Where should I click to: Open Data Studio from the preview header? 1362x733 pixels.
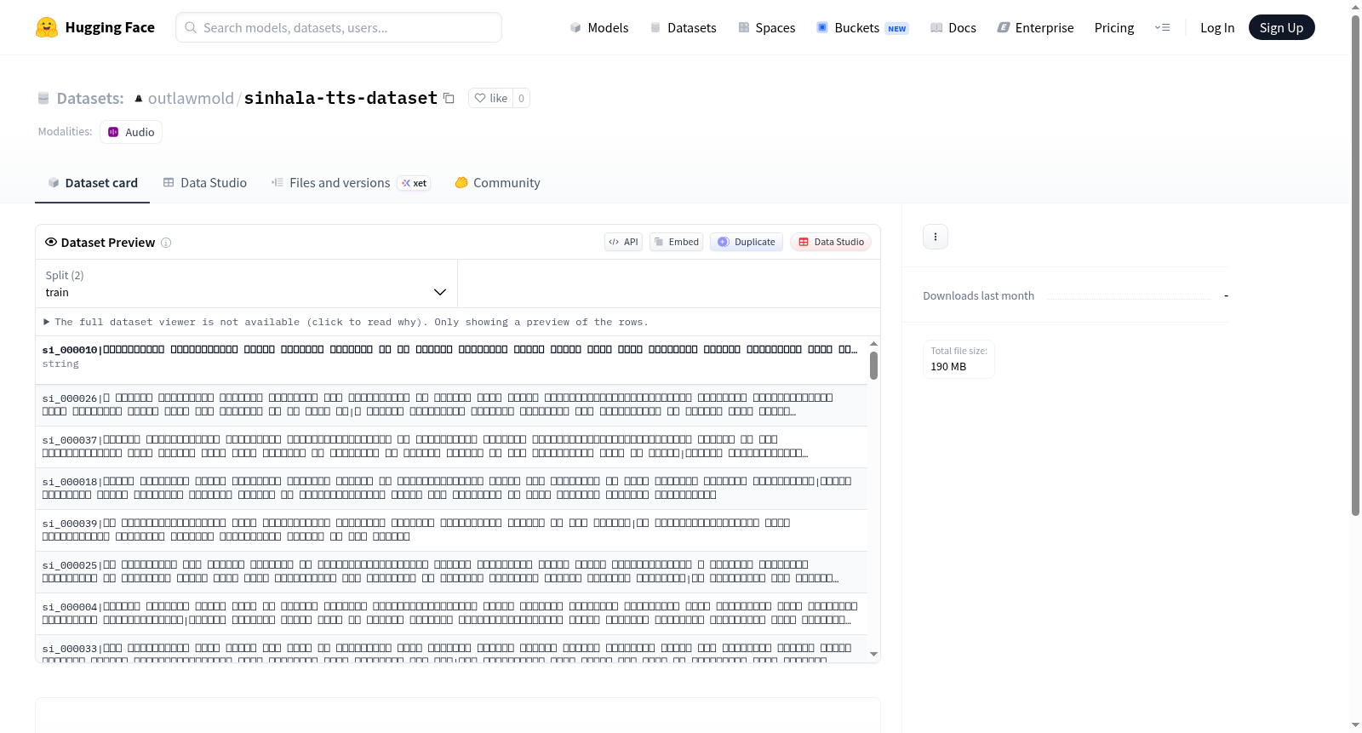tap(831, 242)
